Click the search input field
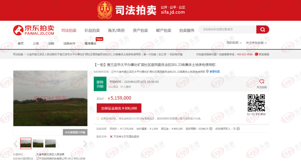This screenshot has width=301, height=164. point(227,29)
